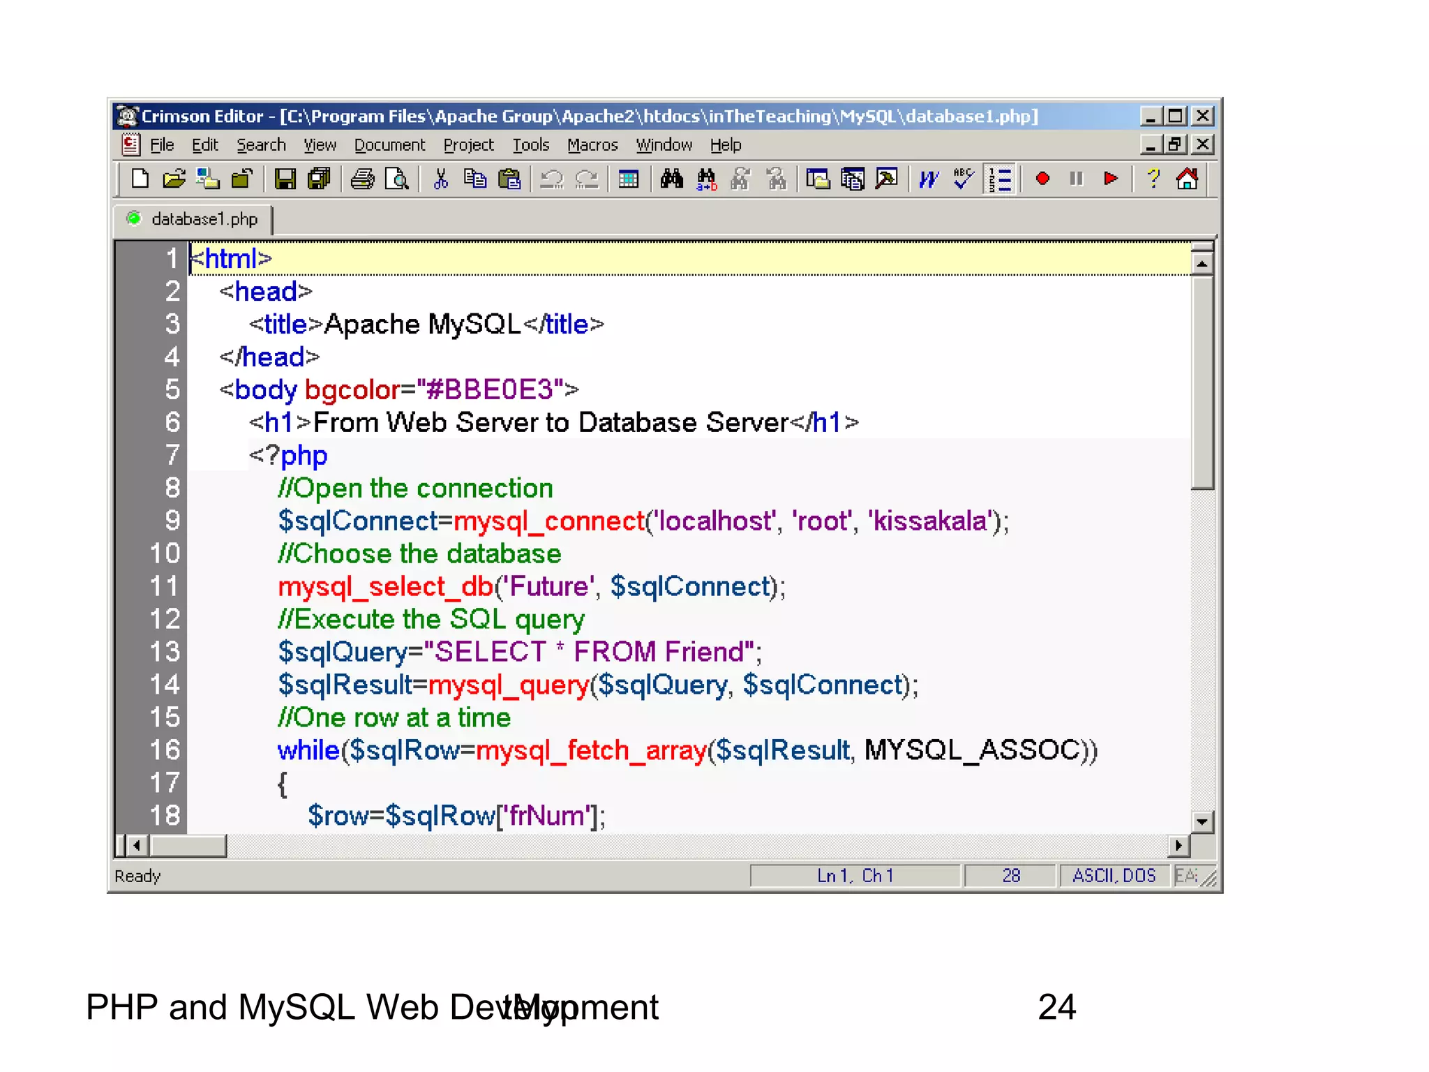Open the Search menu
1429x1072 pixels.
coord(261,145)
